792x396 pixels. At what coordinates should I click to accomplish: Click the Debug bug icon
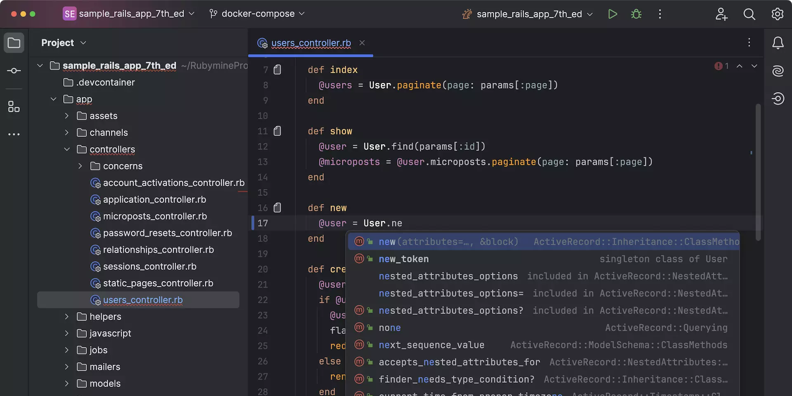(636, 14)
